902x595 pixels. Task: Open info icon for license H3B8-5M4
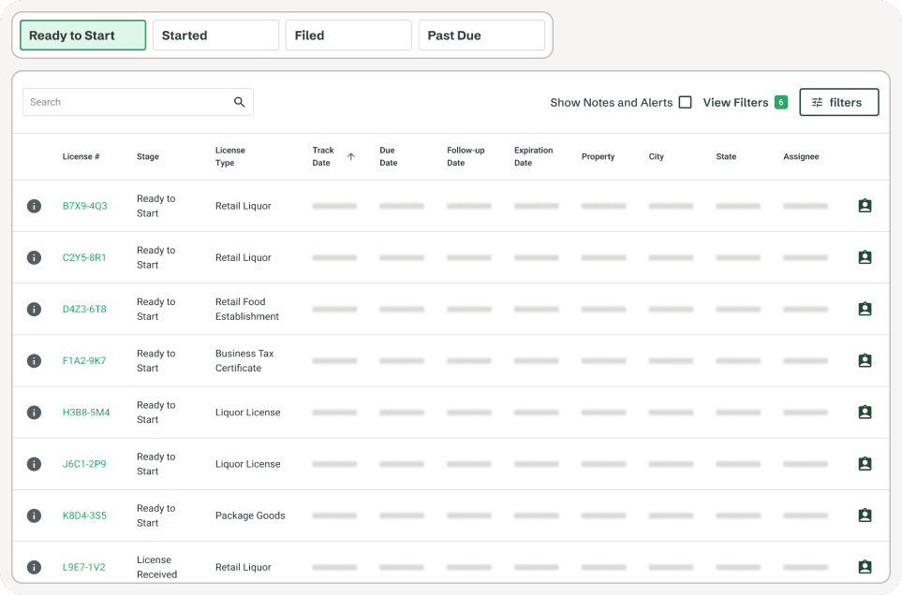(34, 413)
